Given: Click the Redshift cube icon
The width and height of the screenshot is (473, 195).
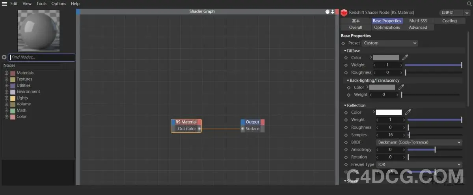Looking at the screenshot, I should [x=344, y=13].
